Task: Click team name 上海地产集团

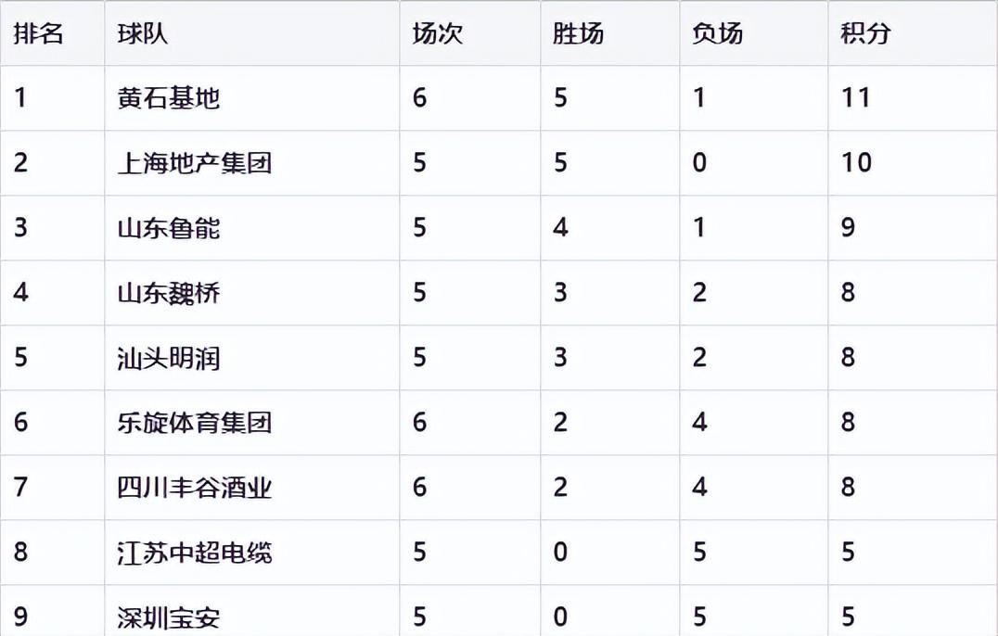Action: click(194, 163)
